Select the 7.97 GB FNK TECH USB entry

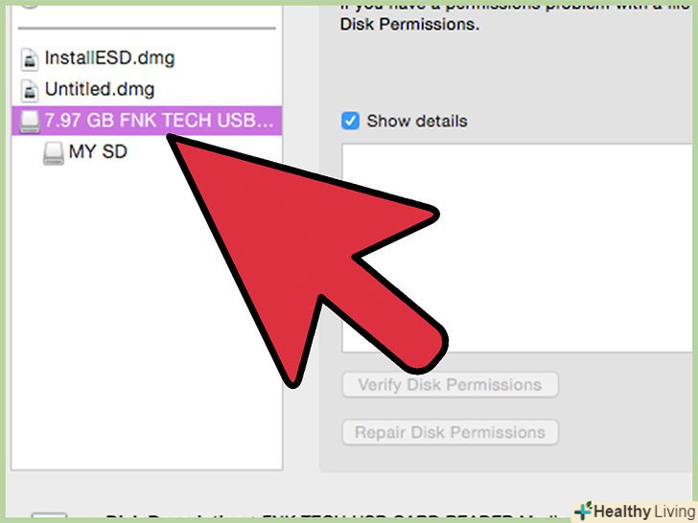coord(147,121)
